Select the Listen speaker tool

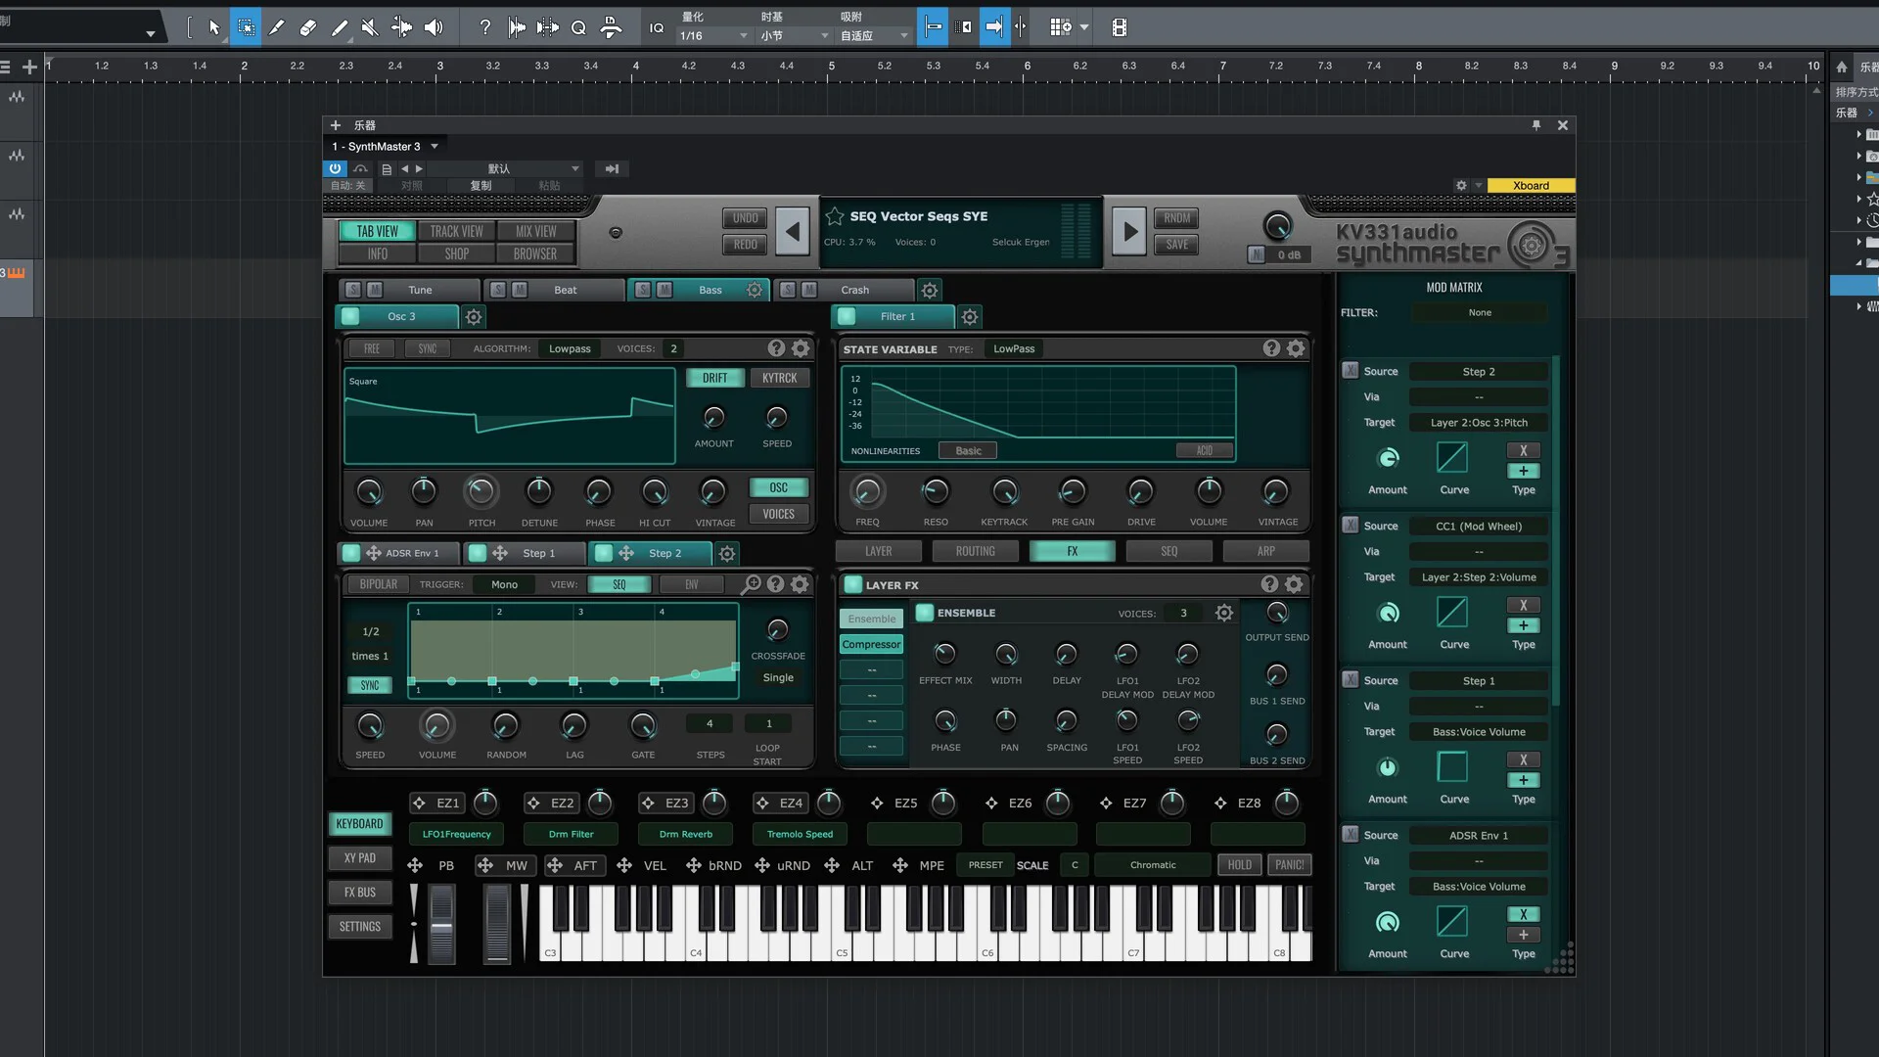pos(434,27)
